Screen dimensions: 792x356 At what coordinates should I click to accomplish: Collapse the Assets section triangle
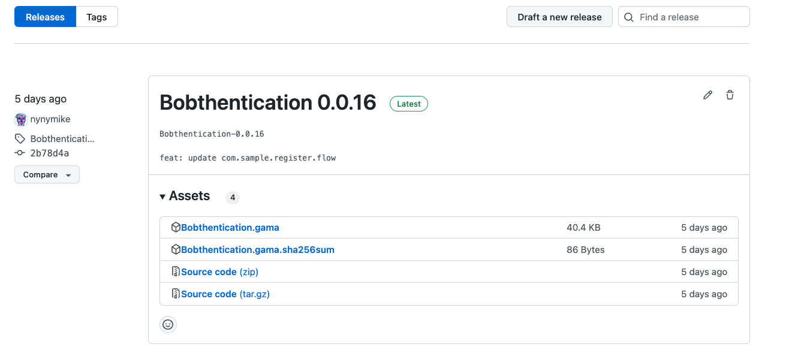(162, 197)
